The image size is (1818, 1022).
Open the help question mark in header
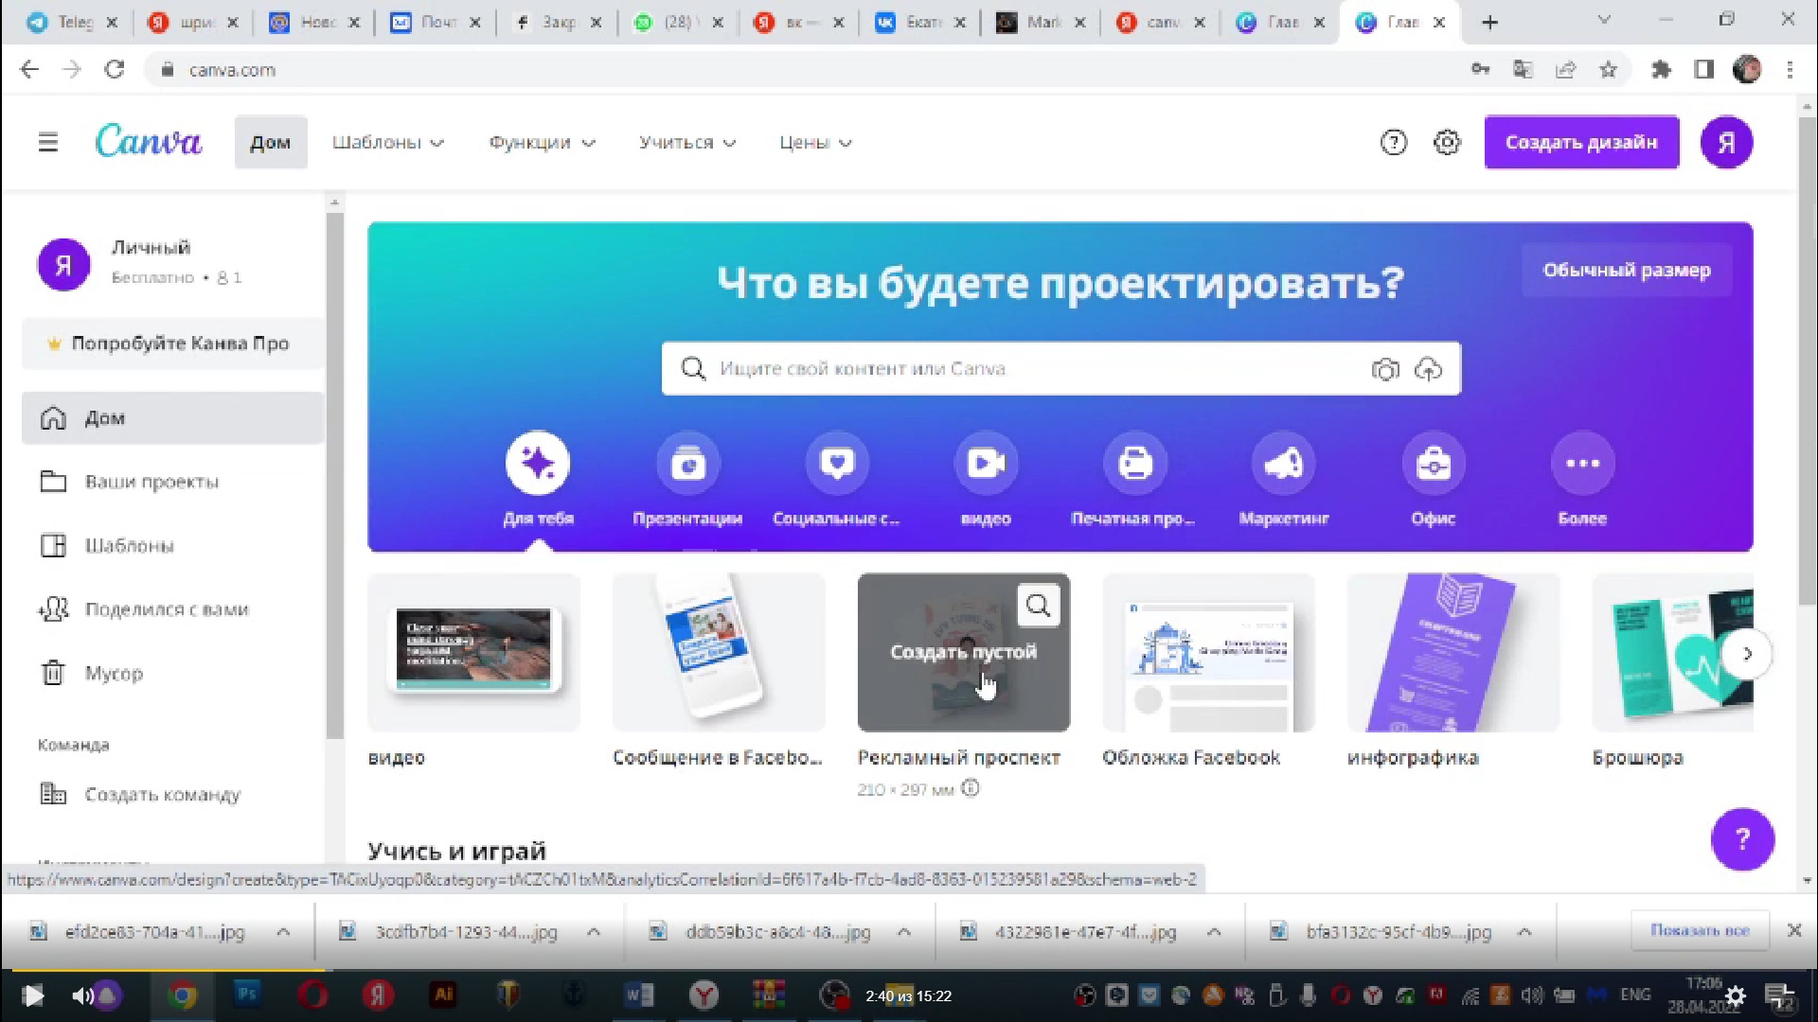pyautogui.click(x=1393, y=143)
